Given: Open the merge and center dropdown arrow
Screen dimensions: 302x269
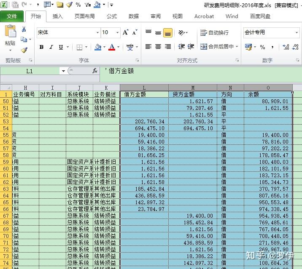Looking at the screenshot, I should [237, 47].
